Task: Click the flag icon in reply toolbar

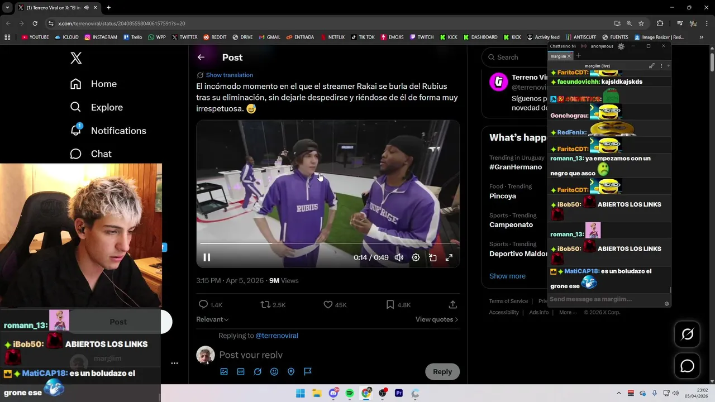Action: click(x=308, y=371)
